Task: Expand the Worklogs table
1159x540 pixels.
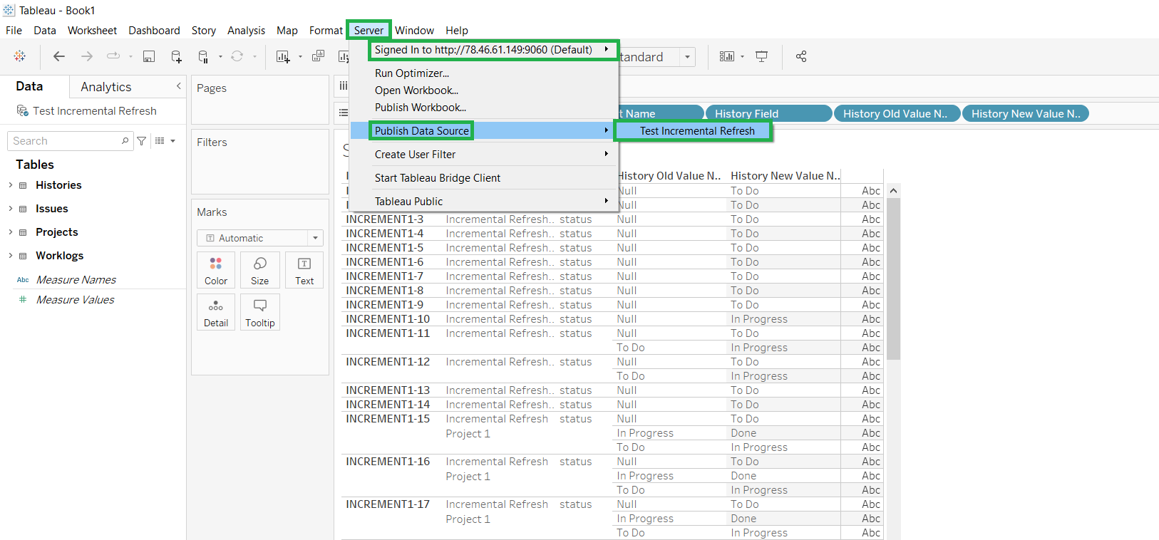Action: pos(10,256)
